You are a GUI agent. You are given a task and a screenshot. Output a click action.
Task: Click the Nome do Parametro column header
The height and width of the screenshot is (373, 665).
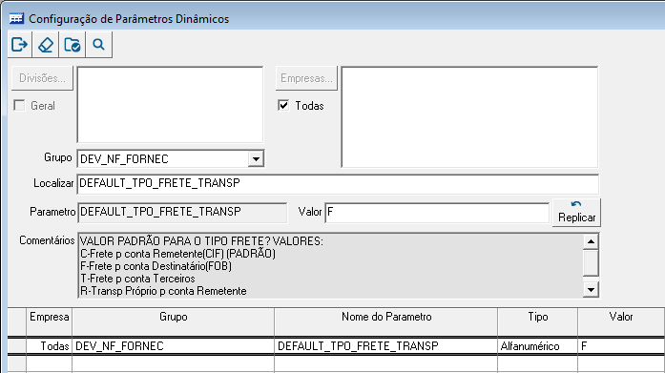click(x=386, y=321)
